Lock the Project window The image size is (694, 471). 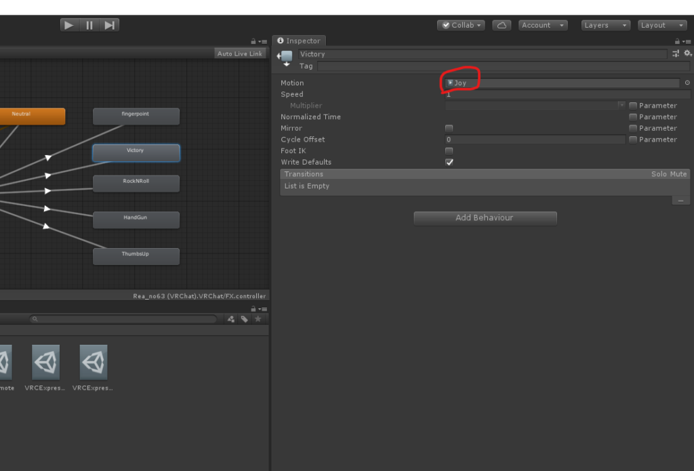click(x=253, y=308)
